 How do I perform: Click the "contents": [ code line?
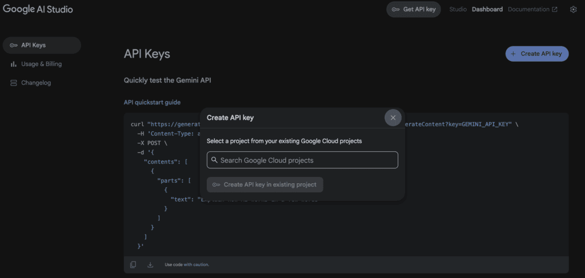(166, 162)
